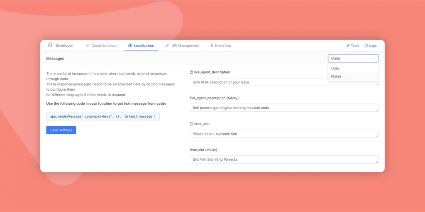Click the Localization map icon
425x212 pixels.
[130, 46]
